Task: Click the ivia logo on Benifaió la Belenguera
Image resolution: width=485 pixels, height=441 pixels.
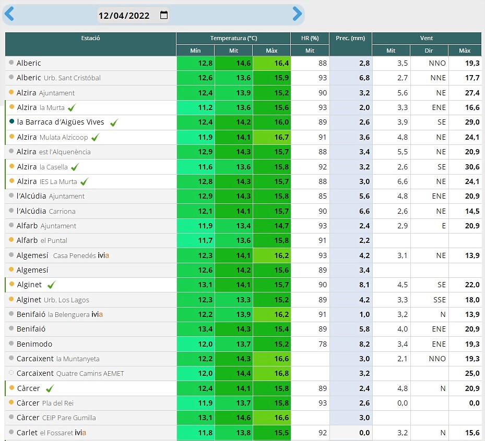Action: pos(97,314)
